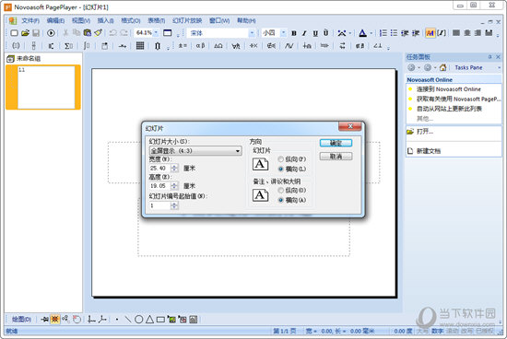Start slideshow with the play icon
Image resolution: width=507 pixels, height=339 pixels.
(51, 32)
